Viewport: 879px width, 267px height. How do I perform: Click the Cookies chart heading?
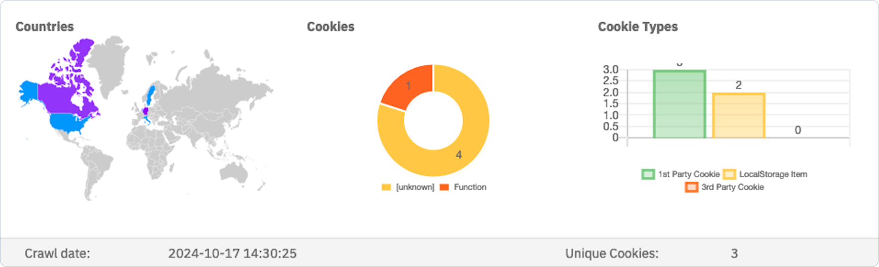pos(331,27)
